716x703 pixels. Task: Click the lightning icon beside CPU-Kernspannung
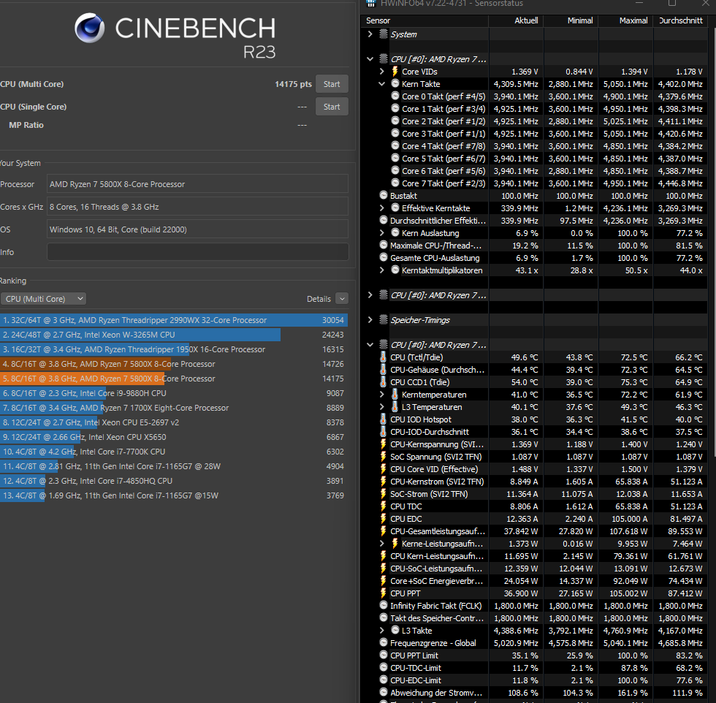384,444
